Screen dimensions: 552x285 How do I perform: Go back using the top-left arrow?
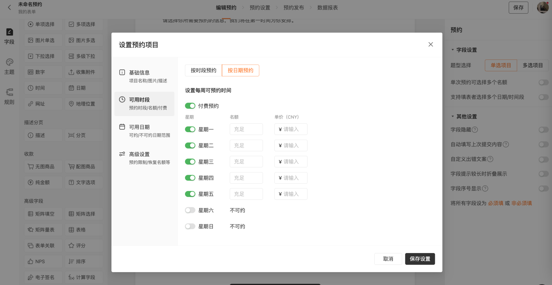pos(9,8)
